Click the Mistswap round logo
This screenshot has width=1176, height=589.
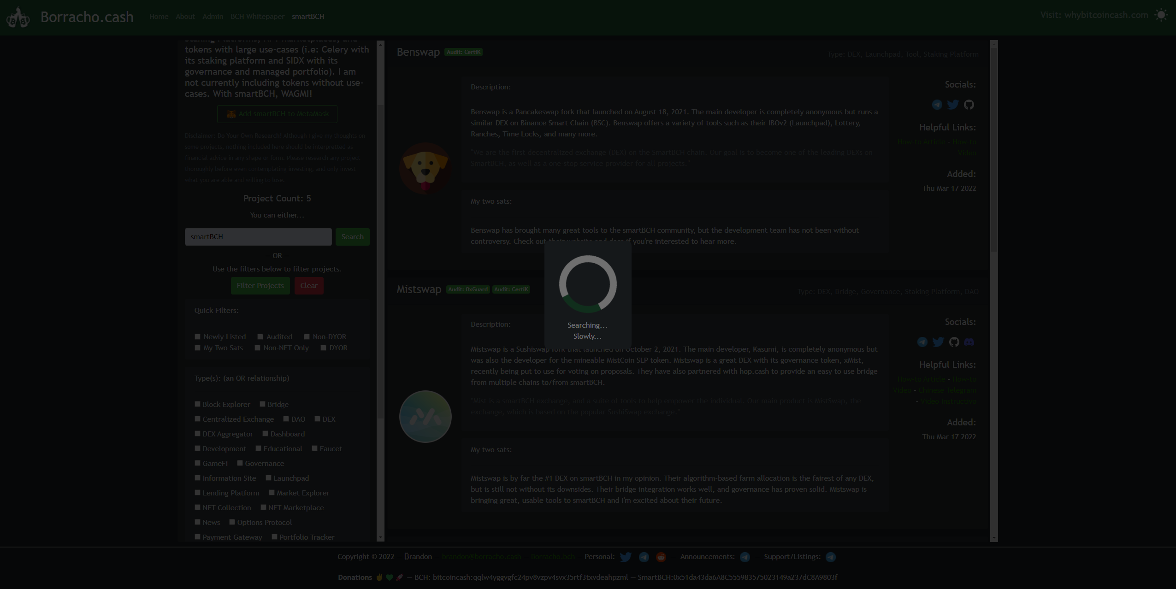[x=425, y=417]
